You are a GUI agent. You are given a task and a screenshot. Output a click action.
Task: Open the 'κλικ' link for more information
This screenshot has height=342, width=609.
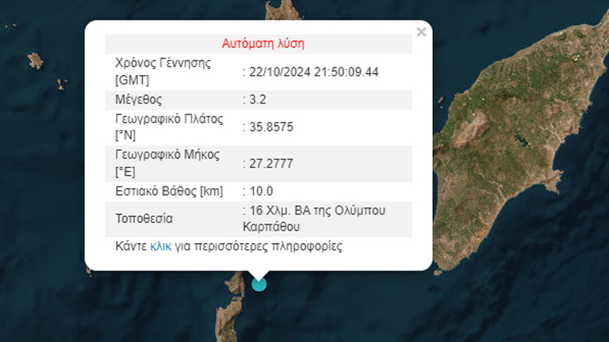[x=160, y=246]
